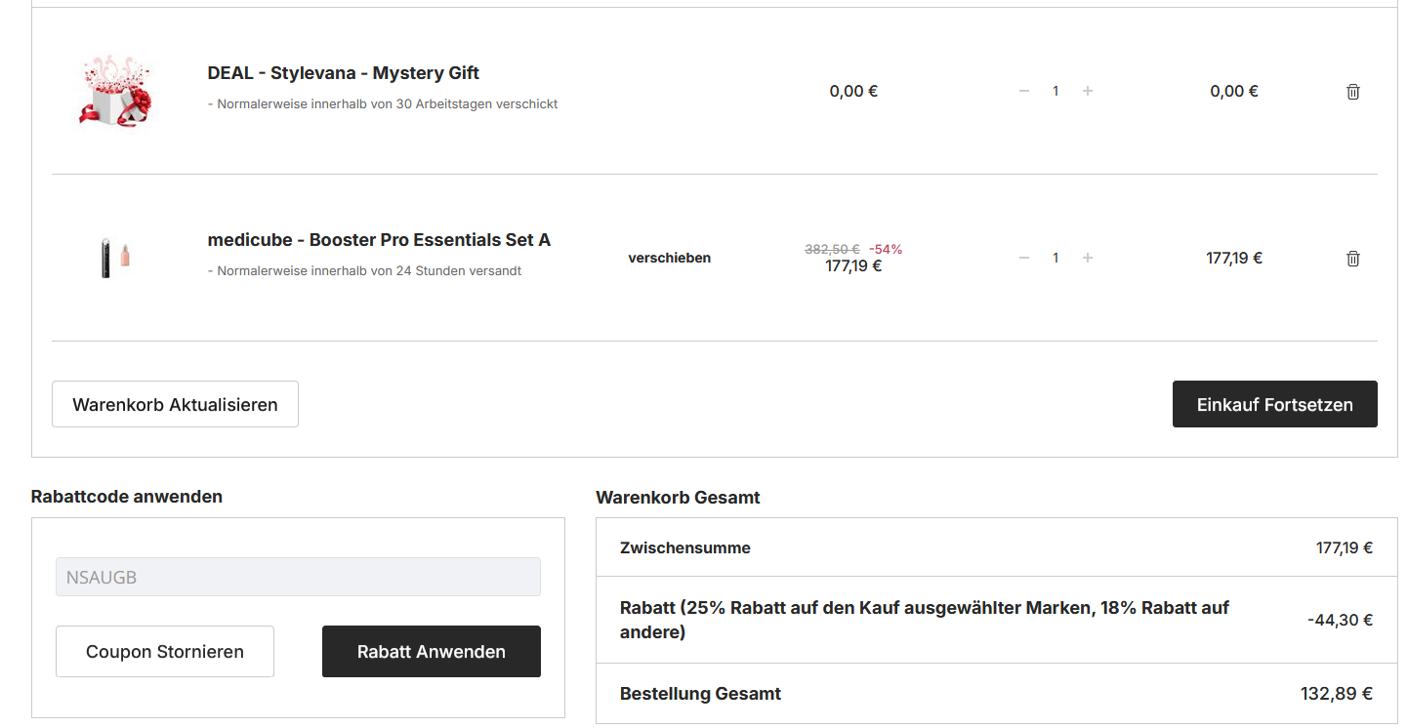
Task: Open the Mystery Gift product thumbnail
Action: pos(114,91)
